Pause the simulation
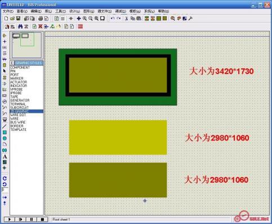Screen dimensions: 272x224 click(x=32, y=219)
